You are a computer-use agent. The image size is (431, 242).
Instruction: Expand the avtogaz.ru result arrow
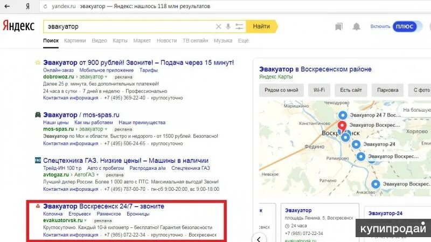click(98, 175)
